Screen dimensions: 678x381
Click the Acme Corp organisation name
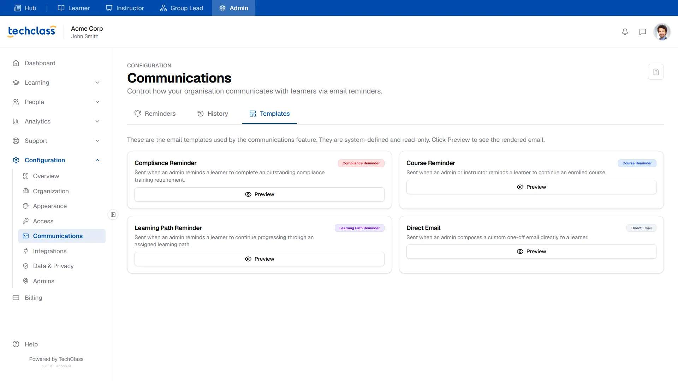[x=87, y=29]
